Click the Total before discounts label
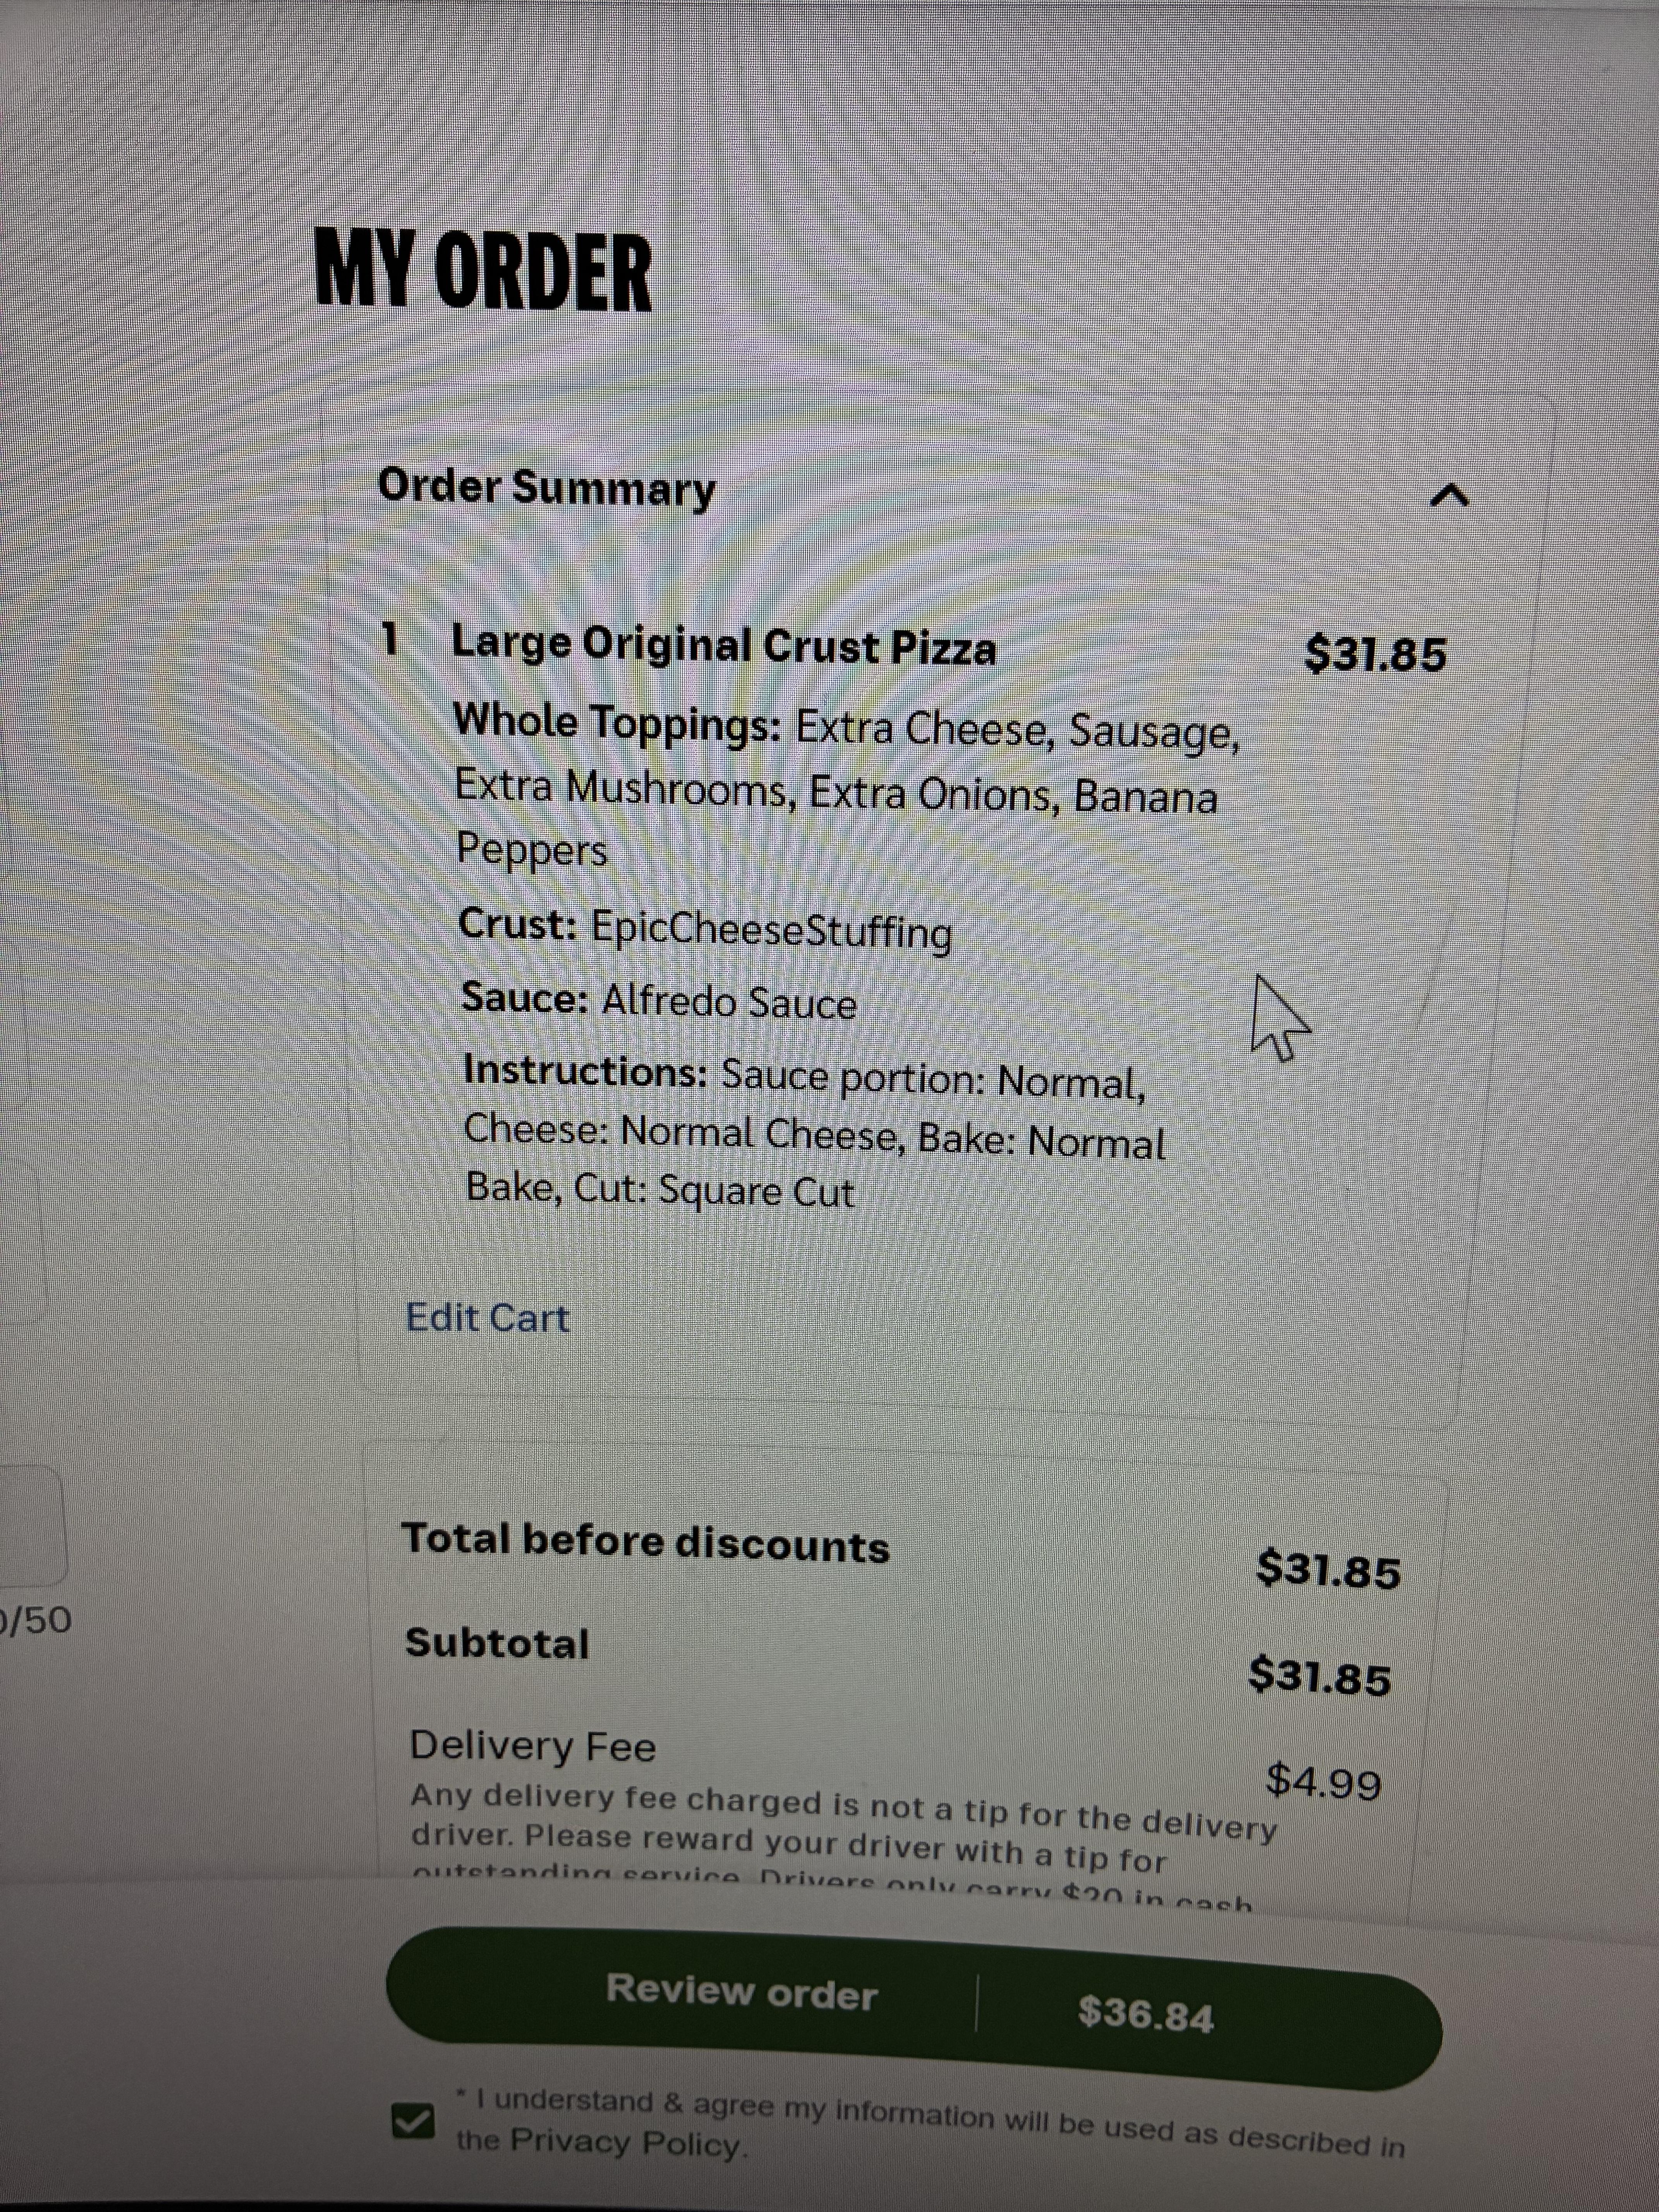Image resolution: width=1659 pixels, height=2212 pixels. 646,1542
